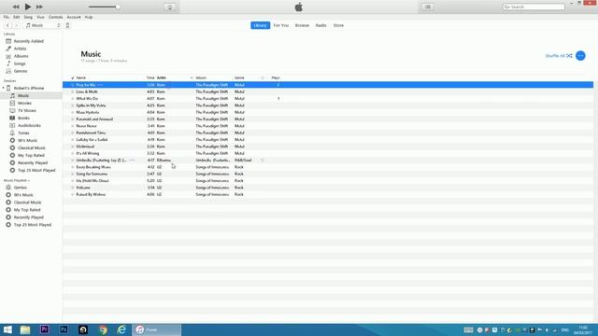The width and height of the screenshot is (598, 336).
Task: Toggle checkbox for Love & Meth
Action: (73, 91)
